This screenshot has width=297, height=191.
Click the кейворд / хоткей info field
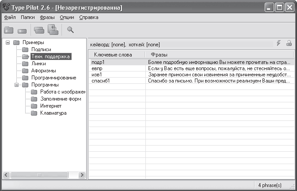click(181, 45)
